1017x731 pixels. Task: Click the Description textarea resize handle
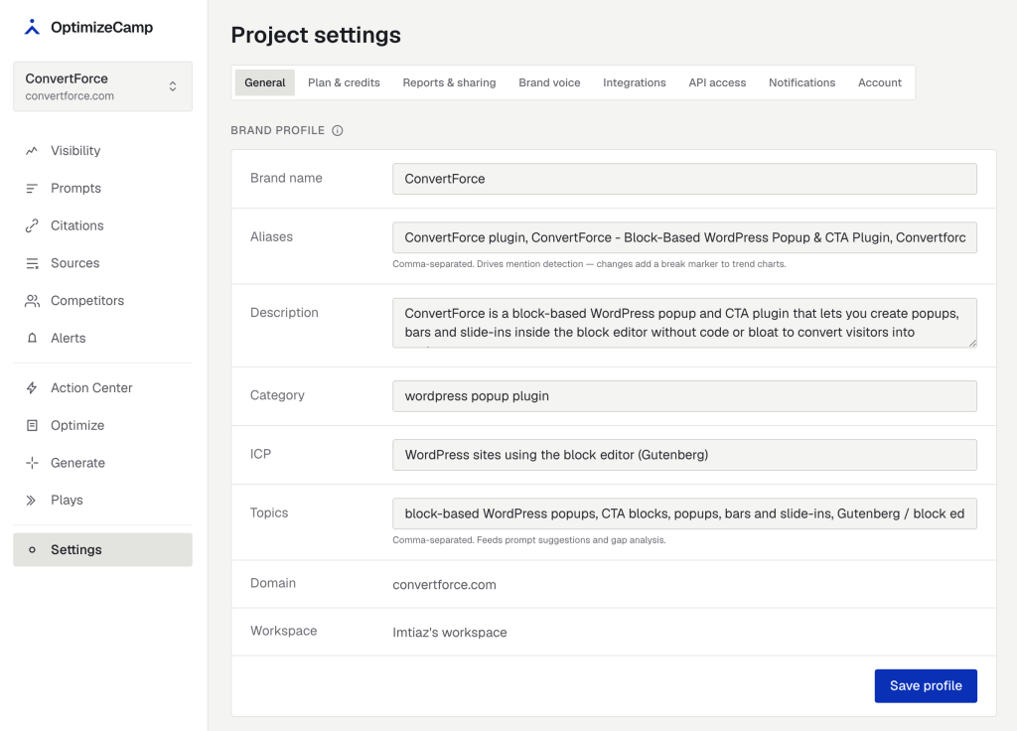(972, 343)
